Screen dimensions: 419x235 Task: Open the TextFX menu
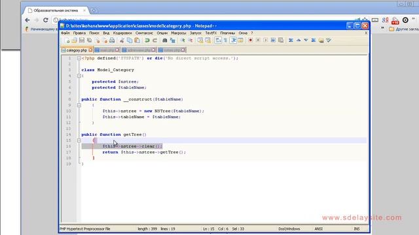click(211, 33)
